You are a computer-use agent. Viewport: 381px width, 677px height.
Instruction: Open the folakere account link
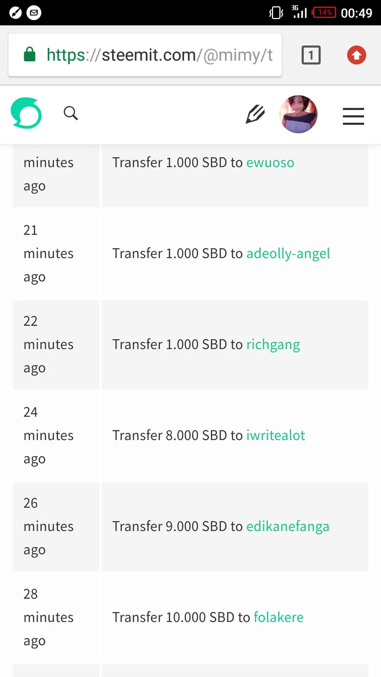coord(278,617)
